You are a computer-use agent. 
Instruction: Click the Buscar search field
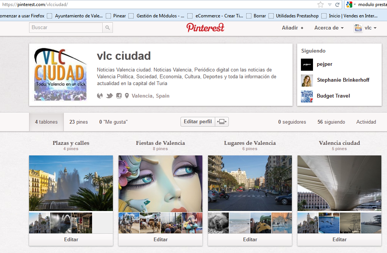pos(66,28)
